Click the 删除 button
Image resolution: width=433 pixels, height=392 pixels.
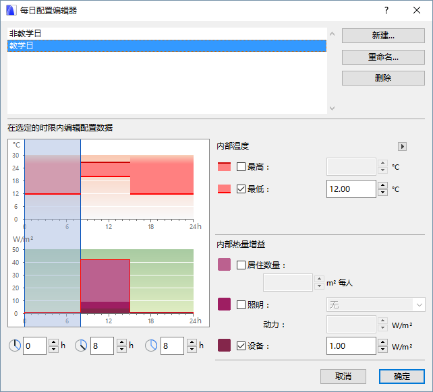point(383,78)
